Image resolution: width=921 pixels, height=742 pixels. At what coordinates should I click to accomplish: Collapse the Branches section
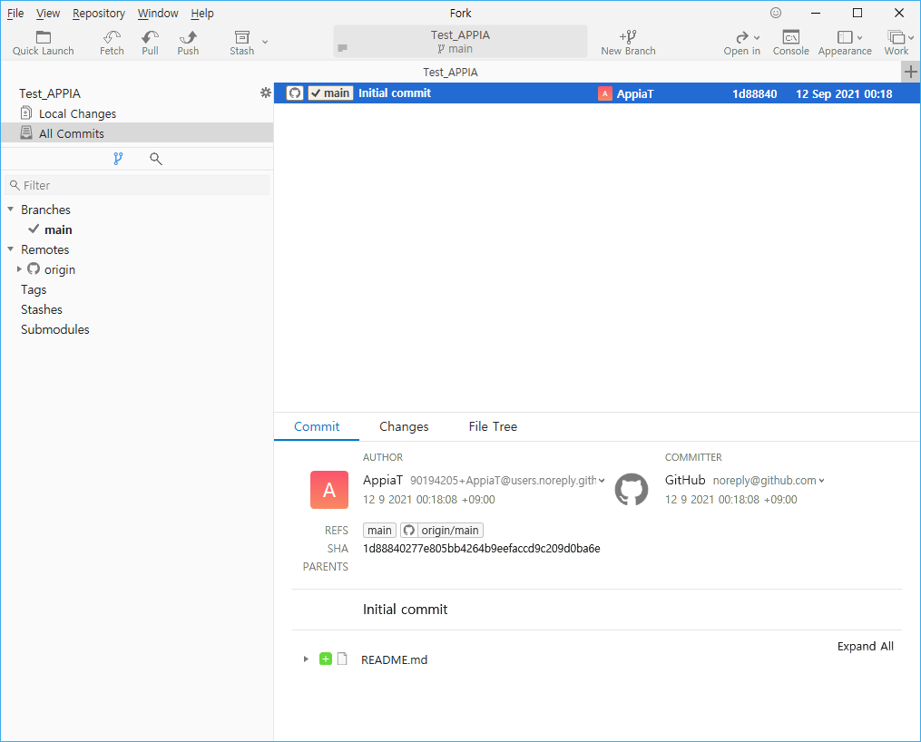pos(11,209)
